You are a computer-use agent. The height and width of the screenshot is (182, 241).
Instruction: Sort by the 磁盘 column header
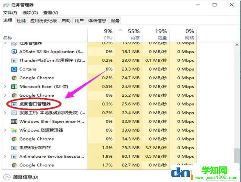tap(156, 35)
